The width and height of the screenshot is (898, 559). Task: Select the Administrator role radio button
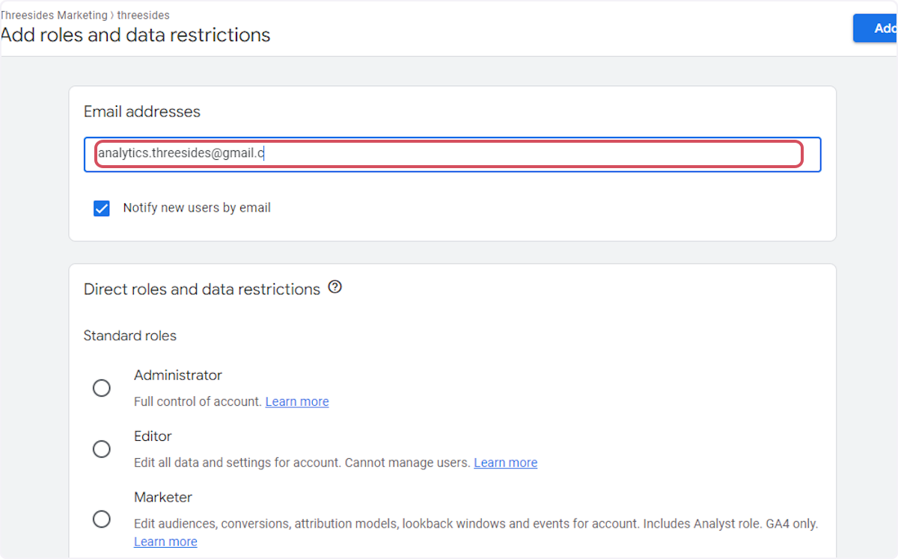(x=102, y=388)
